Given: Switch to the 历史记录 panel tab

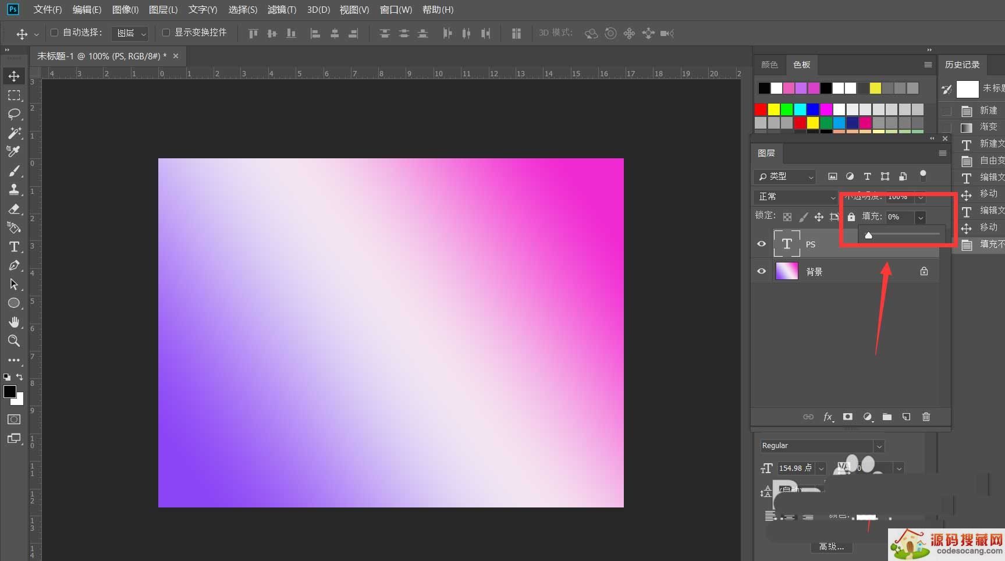Looking at the screenshot, I should click(963, 65).
